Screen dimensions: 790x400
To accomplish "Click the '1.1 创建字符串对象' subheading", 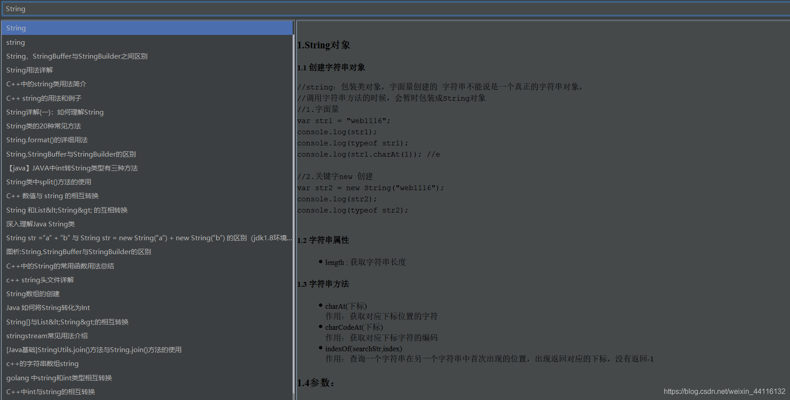I will pyautogui.click(x=331, y=68).
